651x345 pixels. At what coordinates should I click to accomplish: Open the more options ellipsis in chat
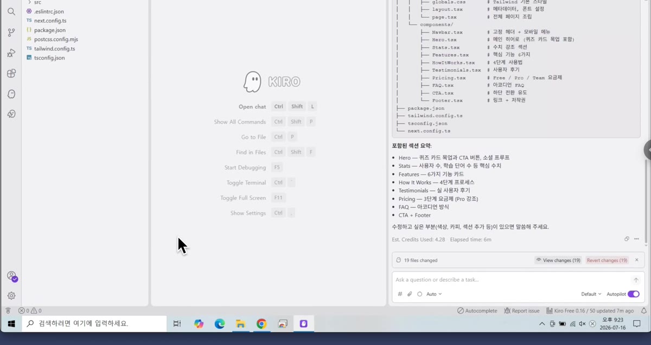(x=636, y=239)
